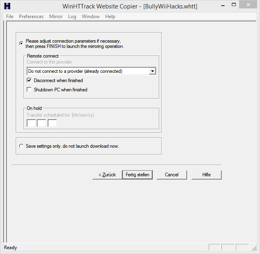Open the Preferences menu
Image resolution: width=260 pixels, height=254 pixels.
[31, 17]
